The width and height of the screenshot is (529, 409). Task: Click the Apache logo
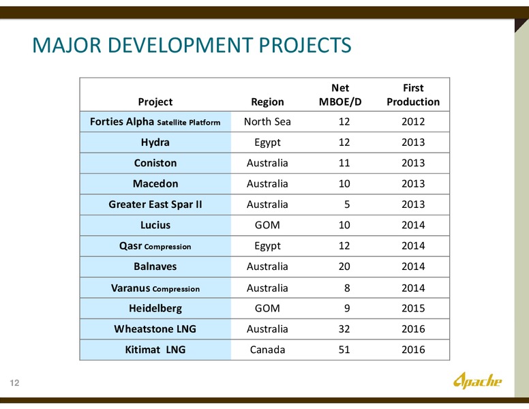[x=477, y=380]
